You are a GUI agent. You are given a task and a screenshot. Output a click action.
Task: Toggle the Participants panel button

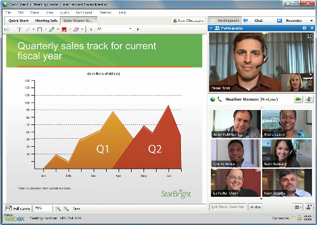click(225, 21)
